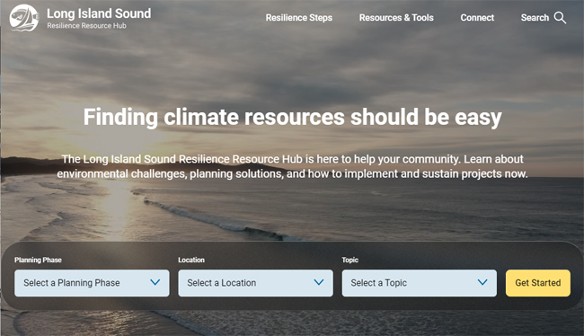Open the Resilience Steps menu

pyautogui.click(x=298, y=17)
